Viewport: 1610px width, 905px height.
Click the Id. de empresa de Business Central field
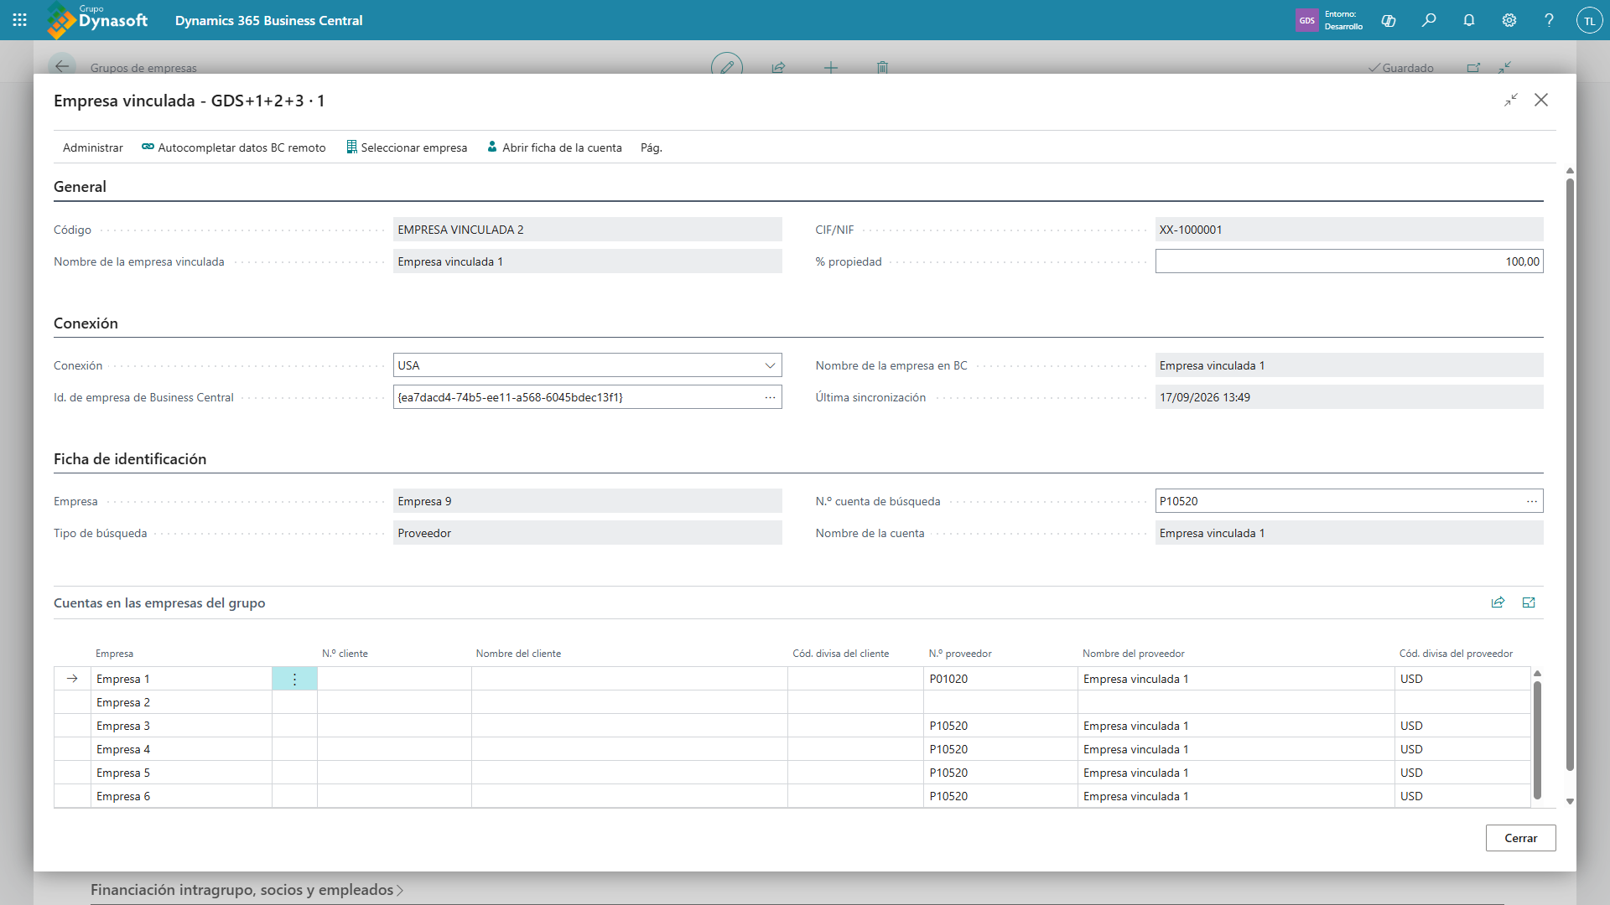tap(587, 397)
